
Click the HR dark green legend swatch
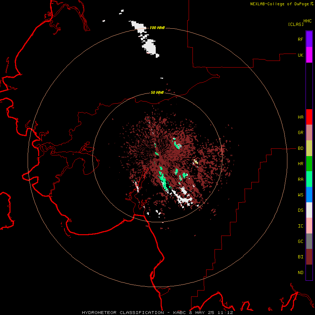309,163
